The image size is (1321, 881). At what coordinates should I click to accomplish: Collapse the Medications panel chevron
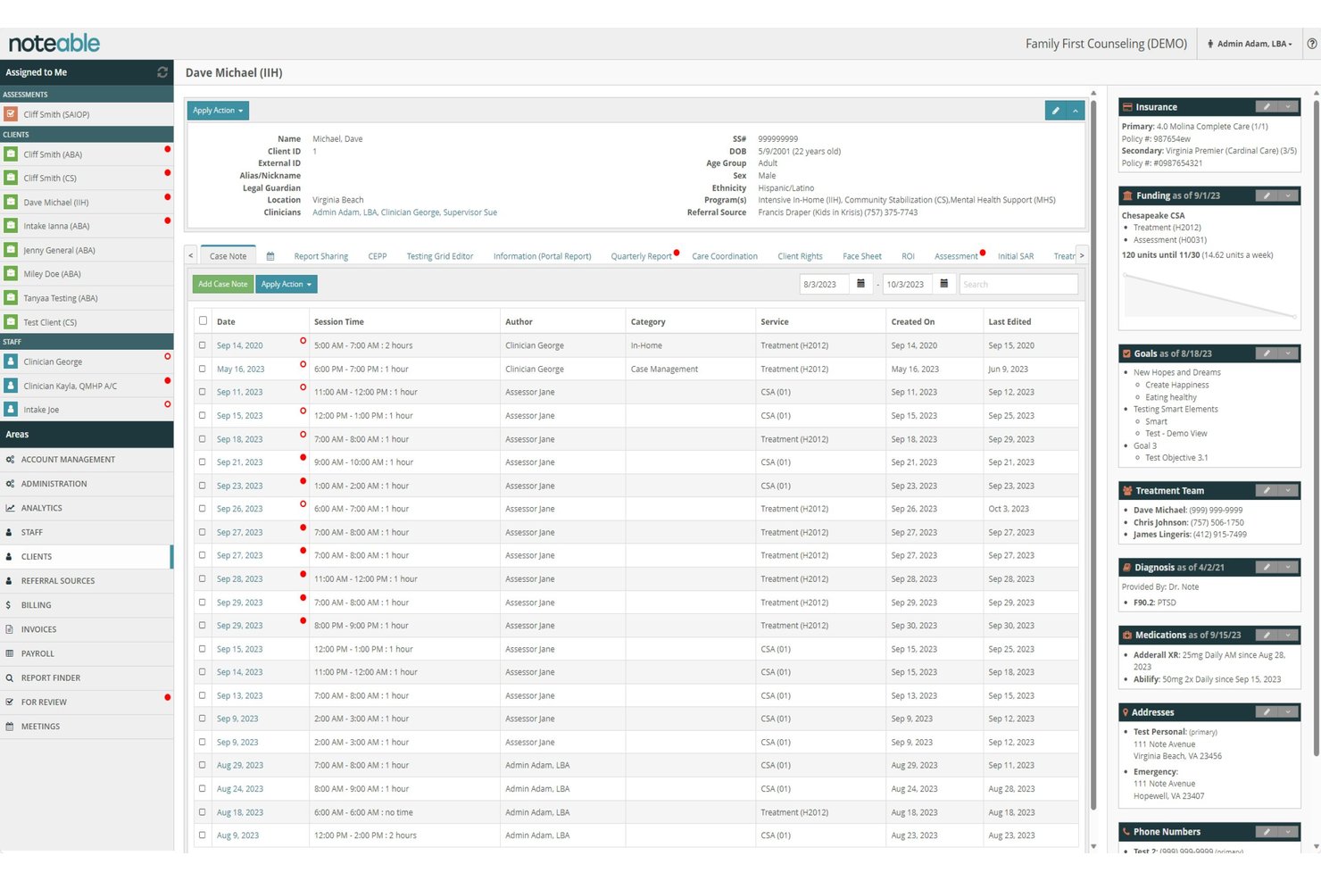point(1288,636)
